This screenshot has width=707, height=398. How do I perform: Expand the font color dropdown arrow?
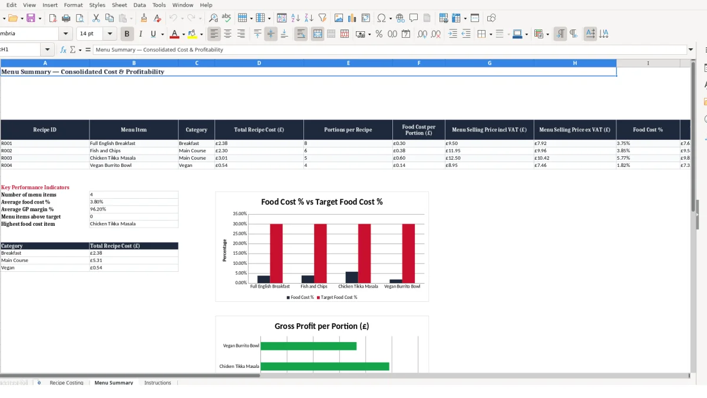(x=183, y=34)
